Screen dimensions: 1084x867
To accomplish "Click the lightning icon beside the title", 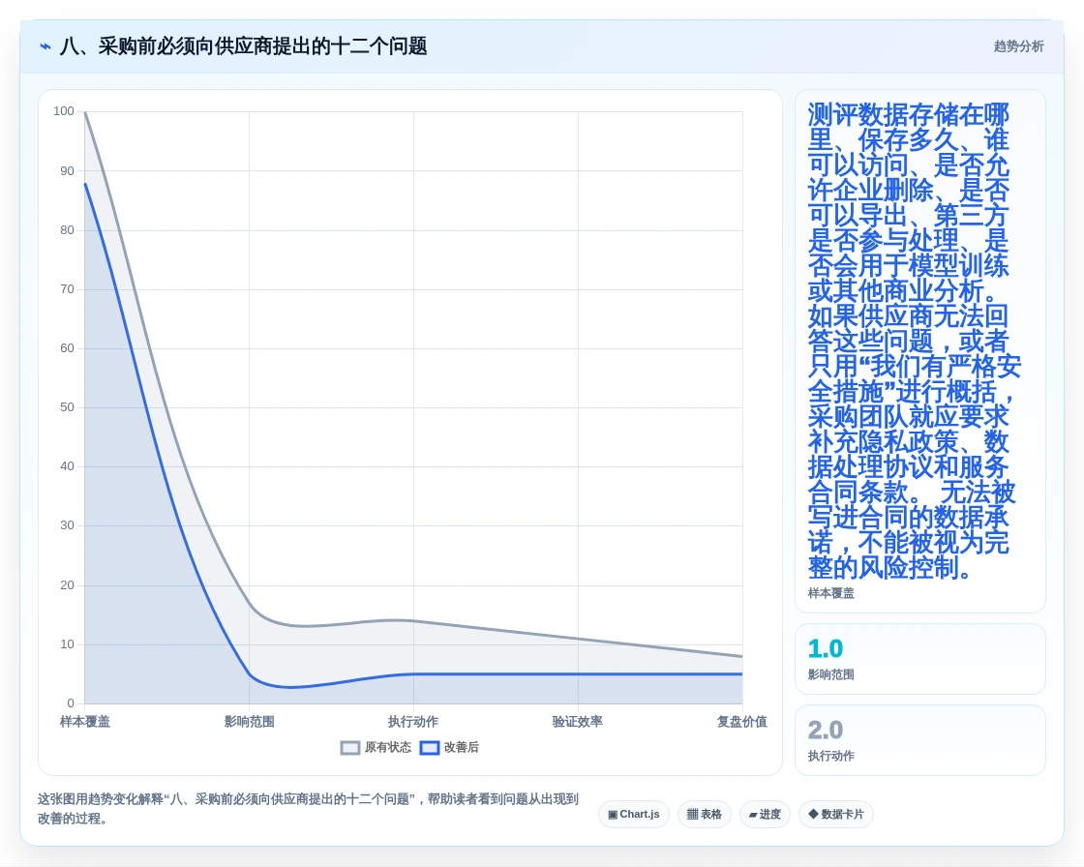I will pyautogui.click(x=45, y=46).
